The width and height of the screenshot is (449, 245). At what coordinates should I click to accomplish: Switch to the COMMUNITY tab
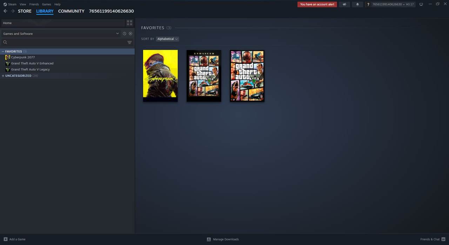pyautogui.click(x=71, y=11)
